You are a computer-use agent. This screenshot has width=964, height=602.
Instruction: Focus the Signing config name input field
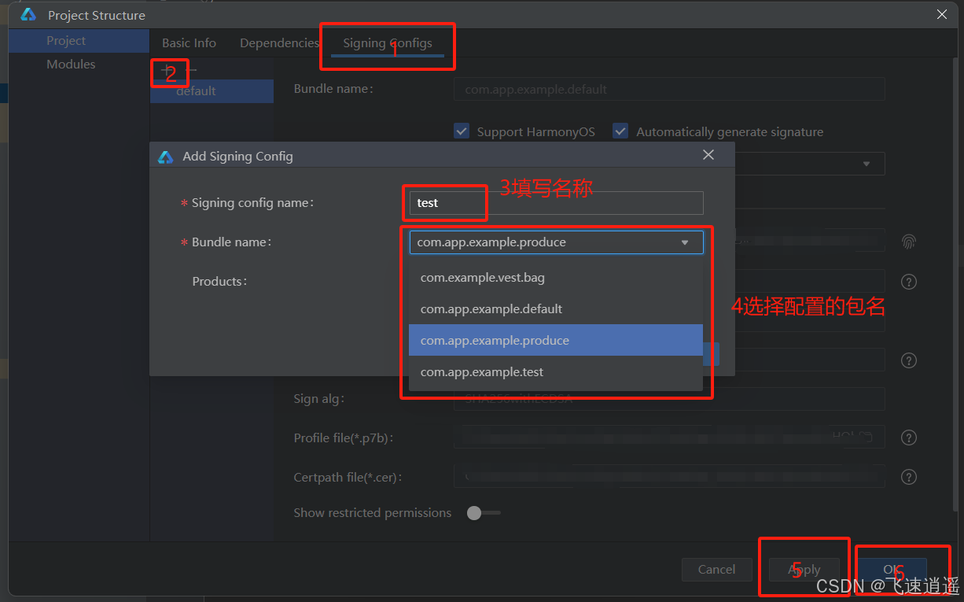pyautogui.click(x=556, y=203)
